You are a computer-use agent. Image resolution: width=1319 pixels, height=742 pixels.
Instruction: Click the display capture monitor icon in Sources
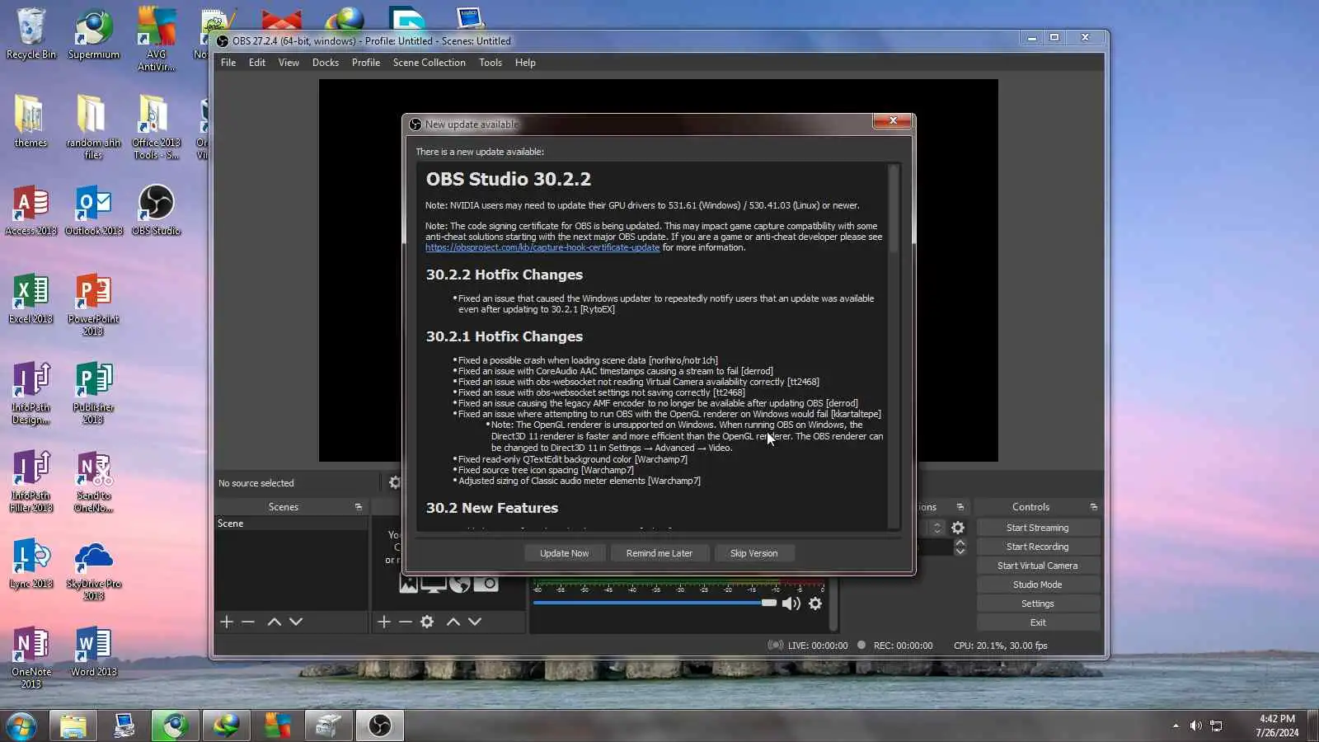[x=434, y=585]
